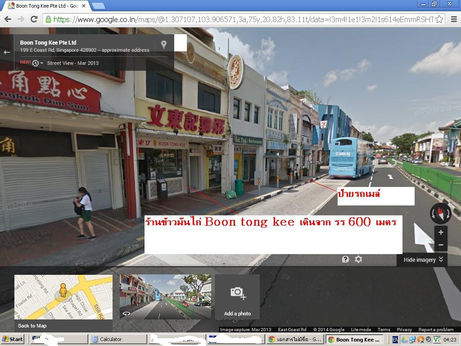Click the browser forward arrow
The height and width of the screenshot is (346, 461).
[21, 19]
